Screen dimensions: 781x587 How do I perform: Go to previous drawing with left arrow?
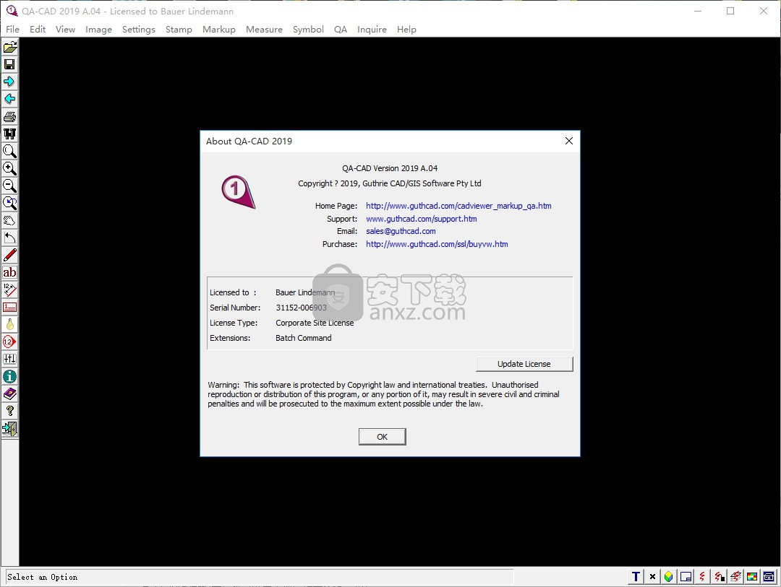coord(10,100)
